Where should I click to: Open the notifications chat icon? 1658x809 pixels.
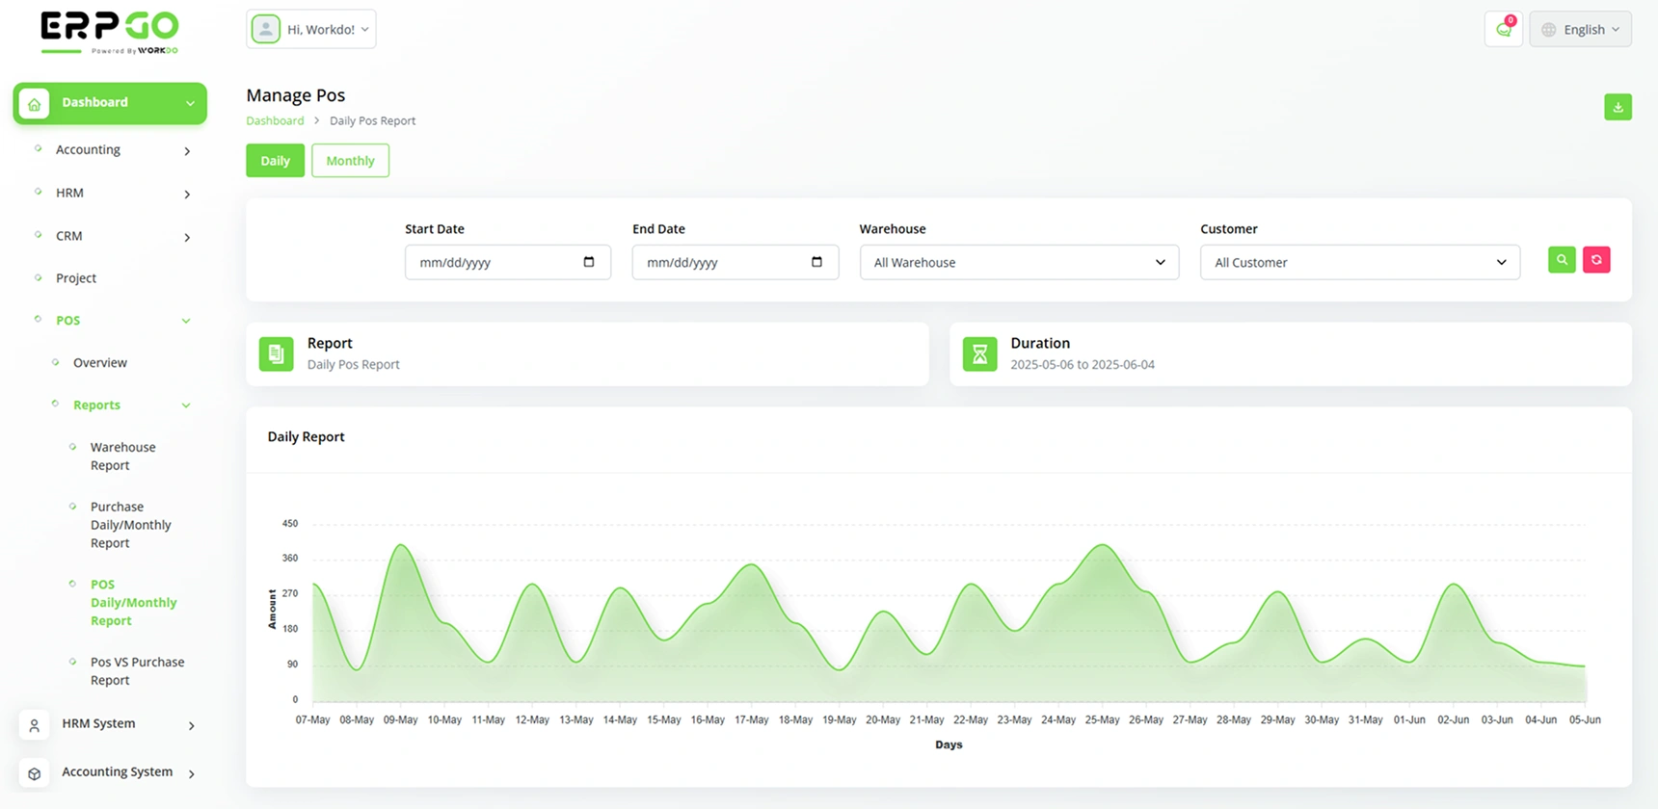click(1503, 29)
